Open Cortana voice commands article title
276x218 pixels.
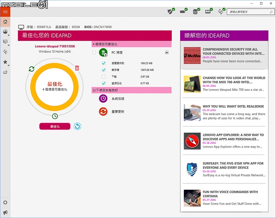click(230, 194)
